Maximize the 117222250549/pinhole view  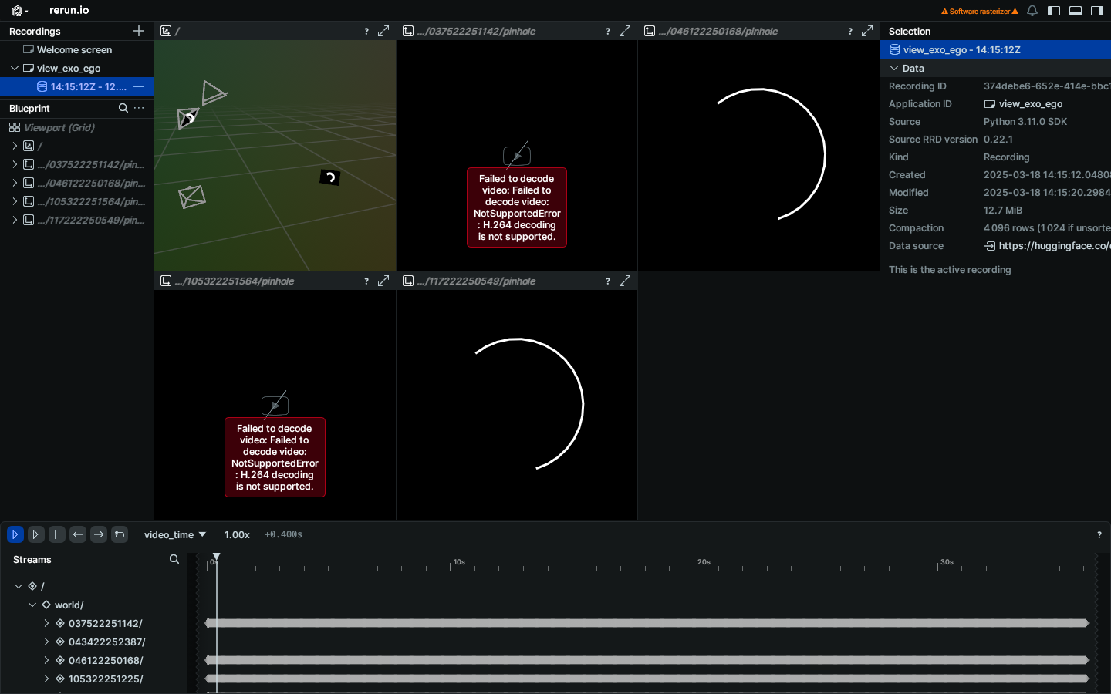[x=625, y=281]
